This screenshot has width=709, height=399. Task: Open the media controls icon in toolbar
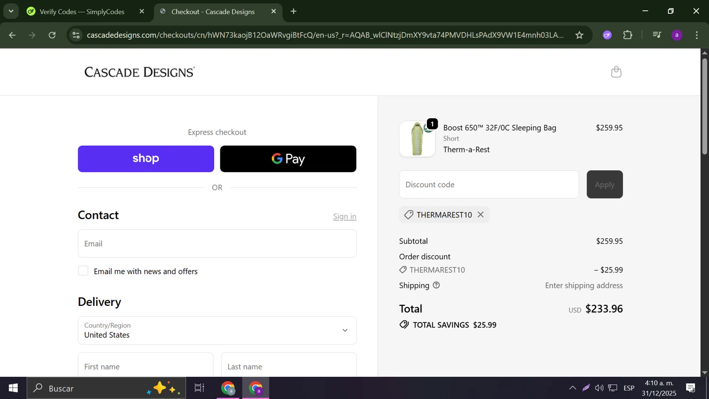[x=657, y=35]
